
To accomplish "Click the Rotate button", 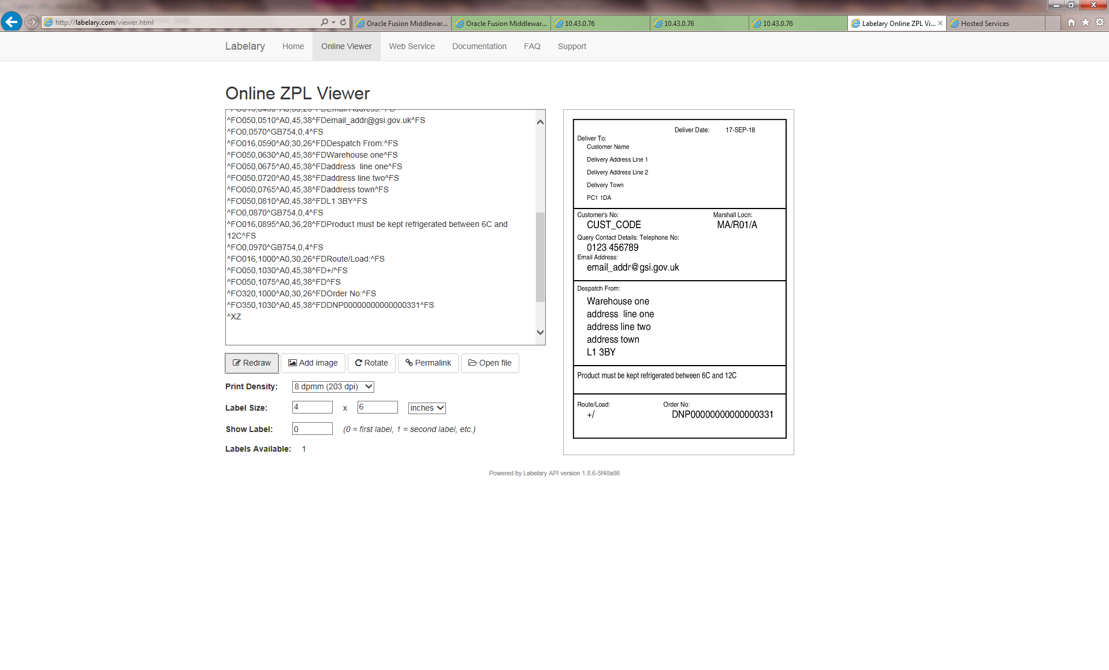I will pyautogui.click(x=371, y=363).
